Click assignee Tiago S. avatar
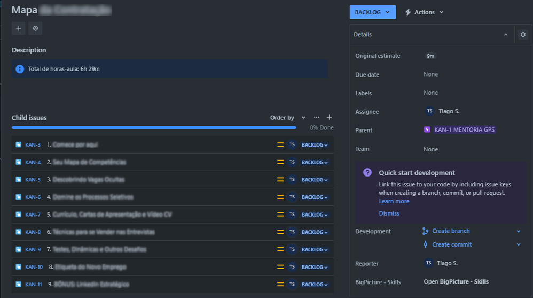 pos(429,111)
